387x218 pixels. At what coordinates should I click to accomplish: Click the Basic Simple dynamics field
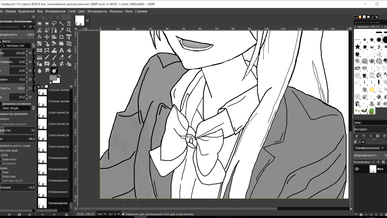[x=16, y=108]
